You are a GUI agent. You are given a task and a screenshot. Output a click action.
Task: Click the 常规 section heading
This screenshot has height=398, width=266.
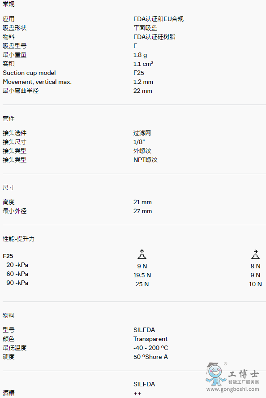[9, 4]
